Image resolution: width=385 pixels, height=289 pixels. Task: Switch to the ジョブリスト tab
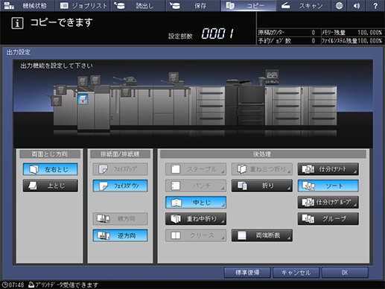(x=83, y=5)
